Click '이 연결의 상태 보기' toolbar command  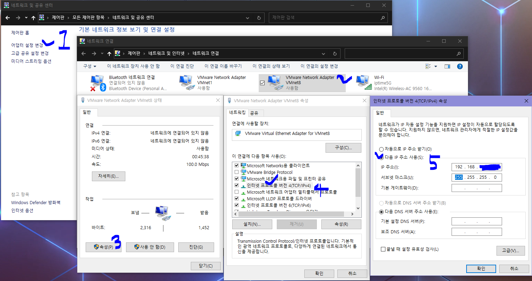[x=271, y=66]
